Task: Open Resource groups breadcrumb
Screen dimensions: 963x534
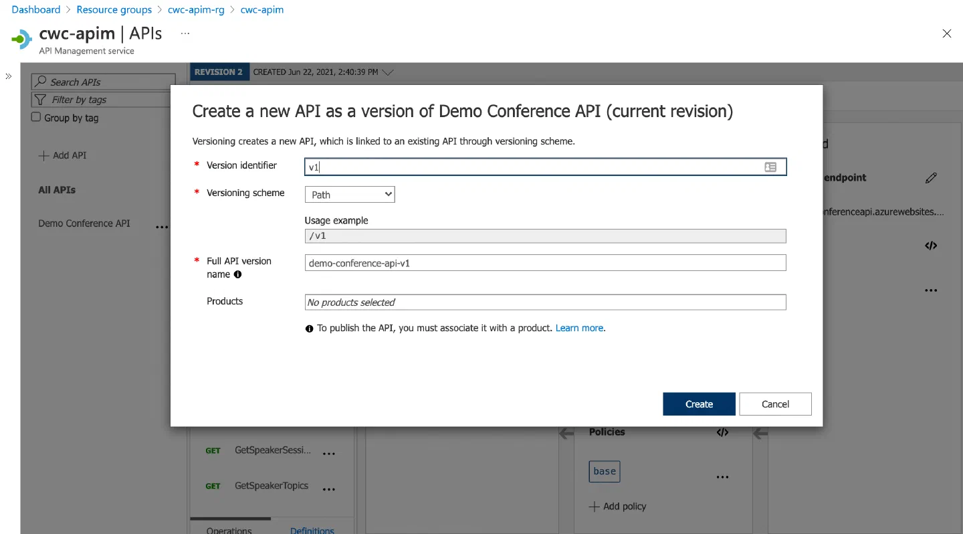Action: (x=114, y=10)
